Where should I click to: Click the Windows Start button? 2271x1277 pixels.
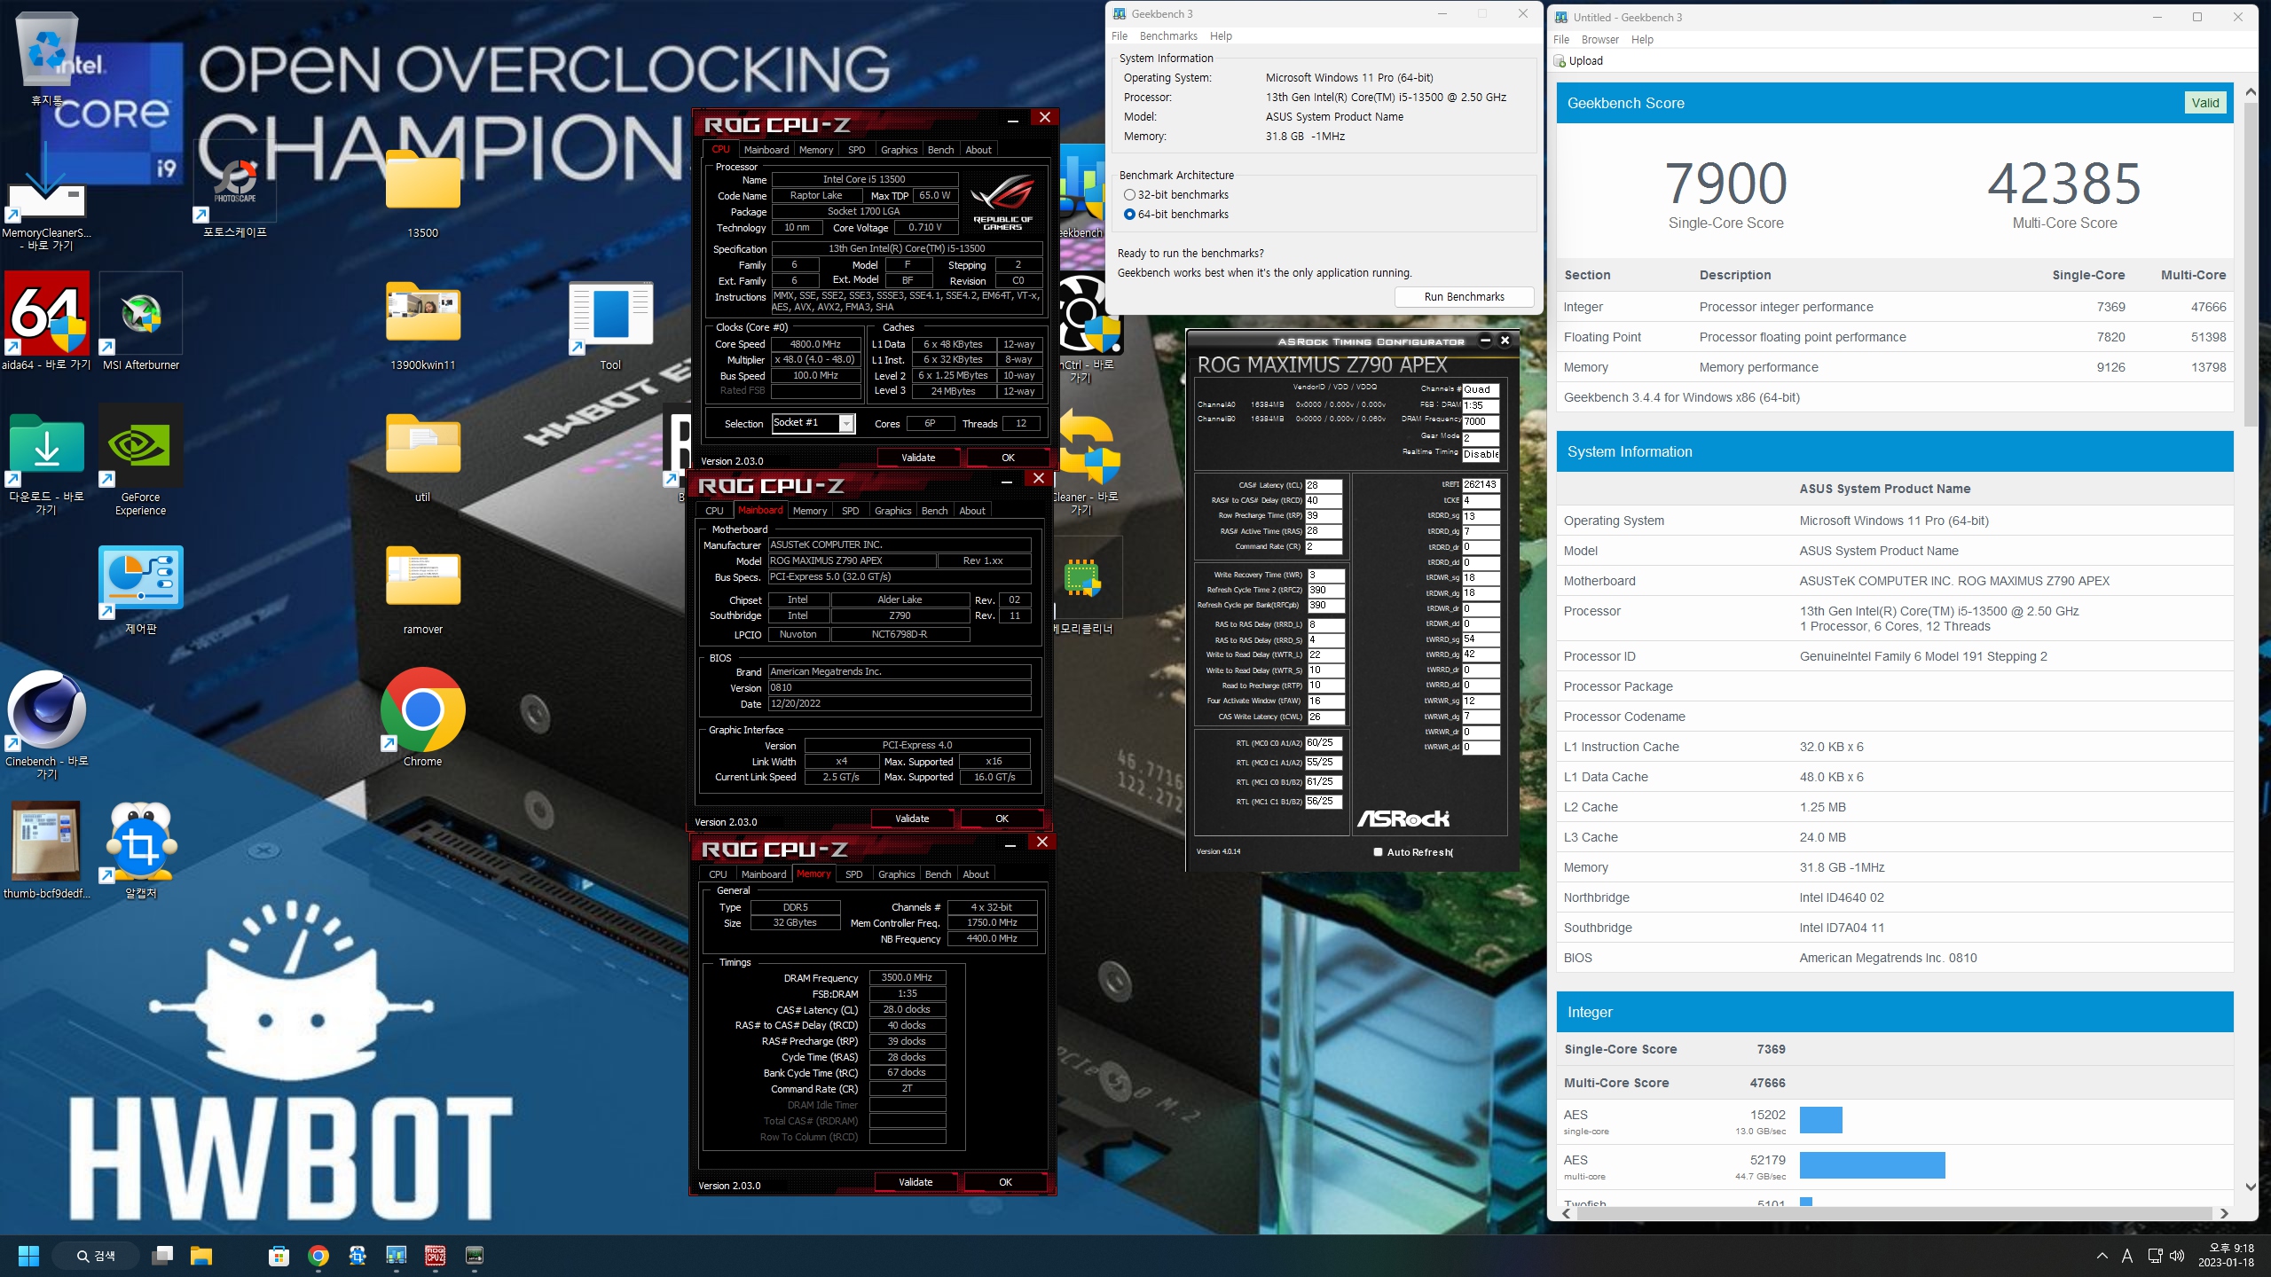(x=28, y=1256)
